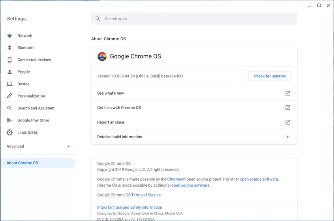Open Search and Assistant label
The image size is (334, 221).
36,108
